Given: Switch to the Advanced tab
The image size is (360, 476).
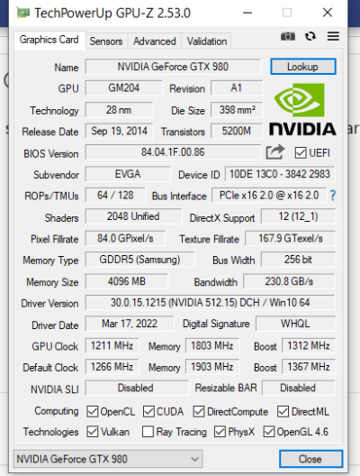Looking at the screenshot, I should [155, 41].
